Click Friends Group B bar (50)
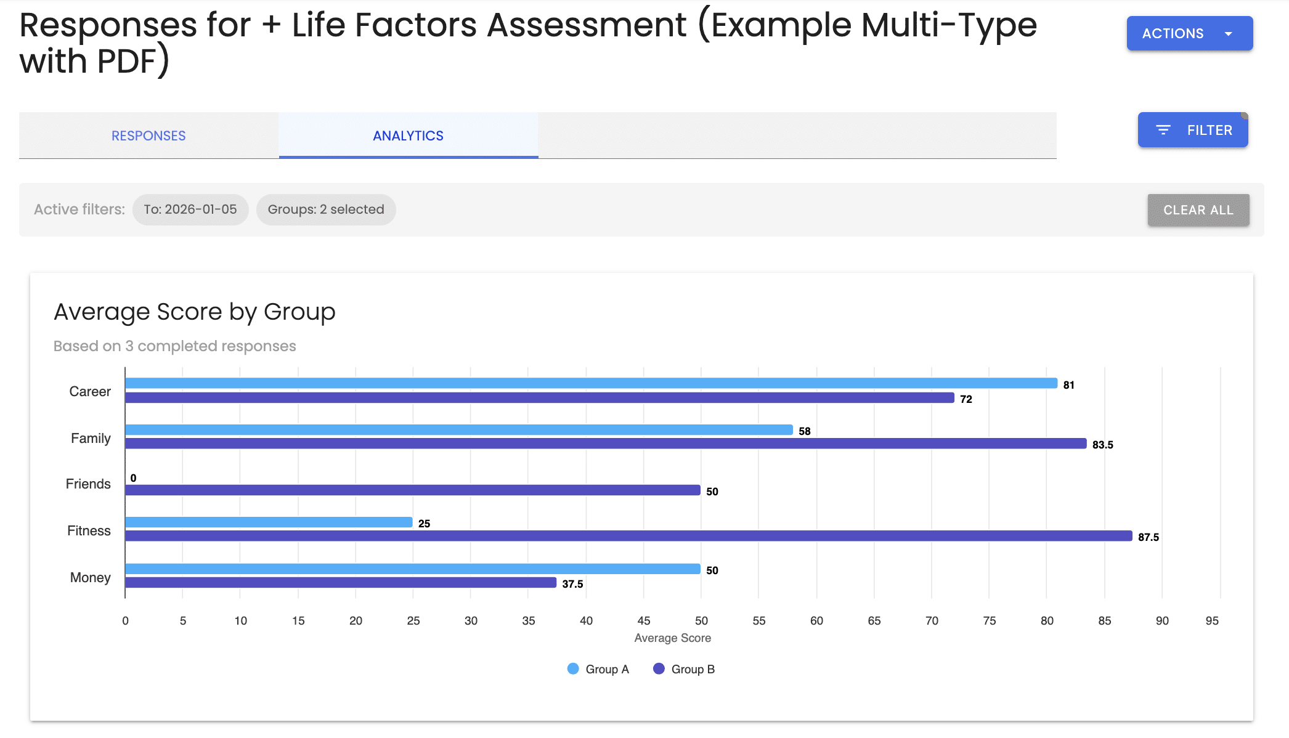This screenshot has width=1289, height=738. [x=413, y=490]
